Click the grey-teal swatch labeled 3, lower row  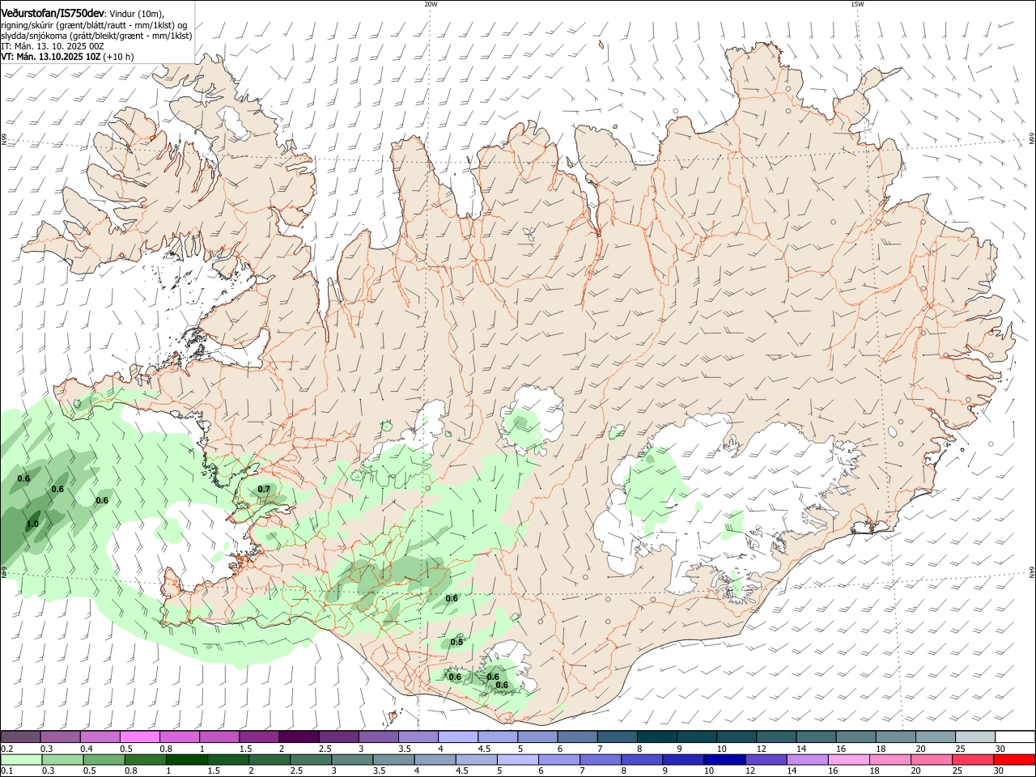pos(352,760)
